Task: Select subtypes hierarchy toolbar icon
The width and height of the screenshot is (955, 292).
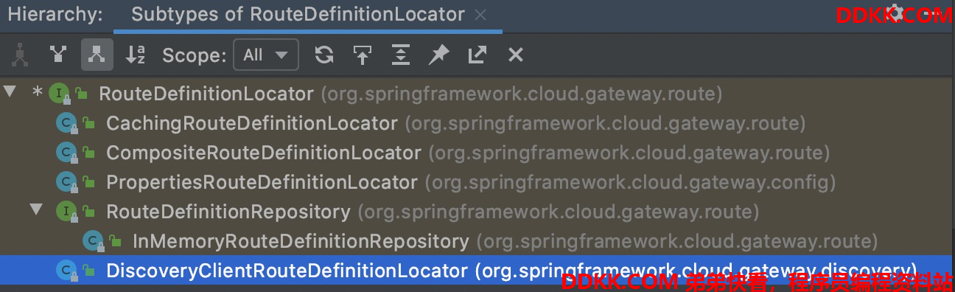Action: (97, 55)
